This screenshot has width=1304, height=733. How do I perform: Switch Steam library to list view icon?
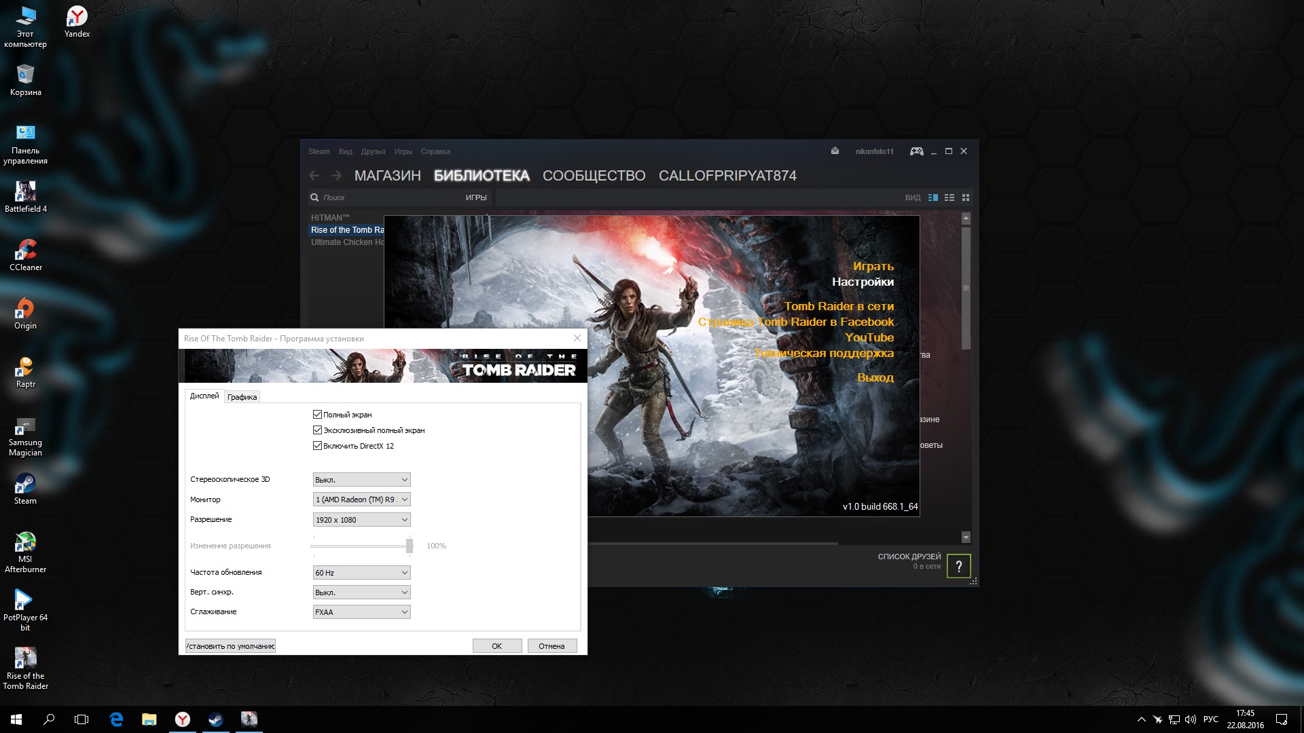click(949, 198)
